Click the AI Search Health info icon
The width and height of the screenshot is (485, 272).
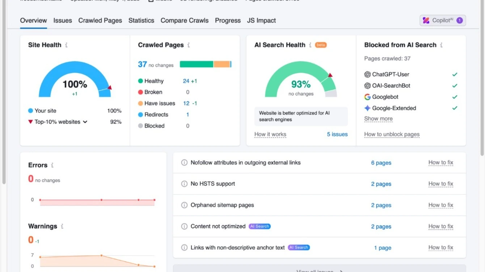click(x=310, y=45)
